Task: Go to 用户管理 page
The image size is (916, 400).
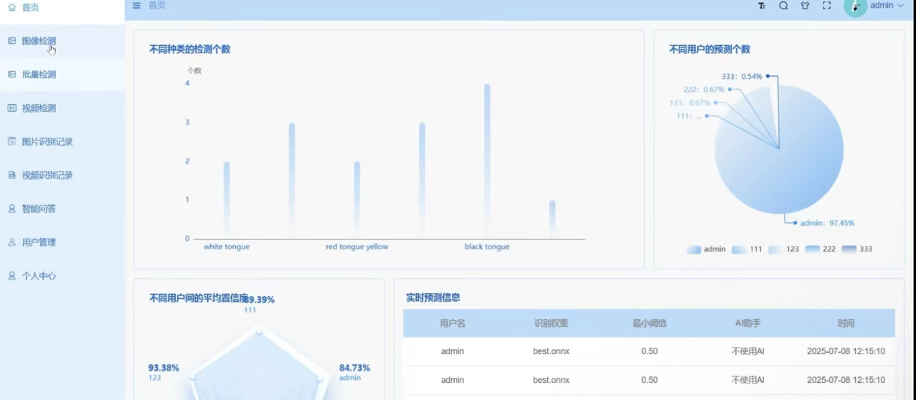Action: [62, 242]
